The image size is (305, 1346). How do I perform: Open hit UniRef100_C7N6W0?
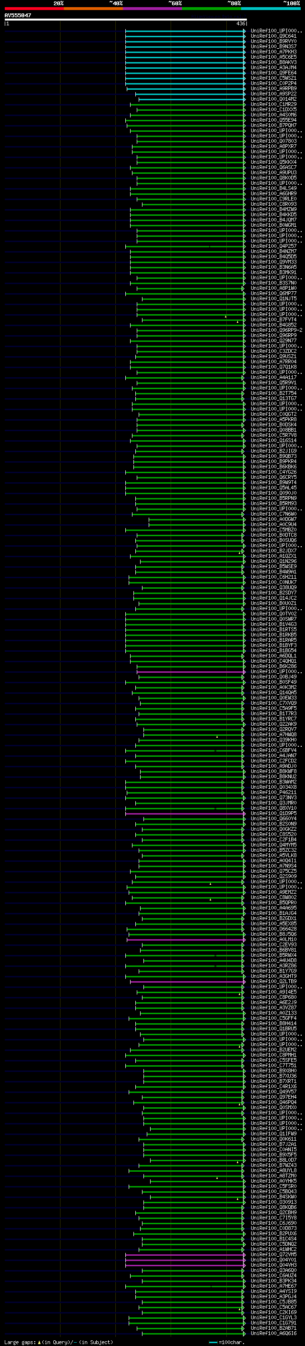coord(273,514)
